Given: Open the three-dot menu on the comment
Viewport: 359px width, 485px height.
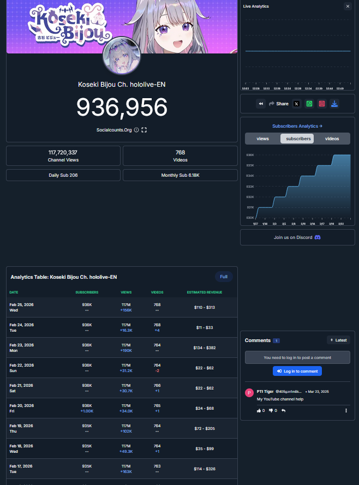Looking at the screenshot, I should point(346,410).
